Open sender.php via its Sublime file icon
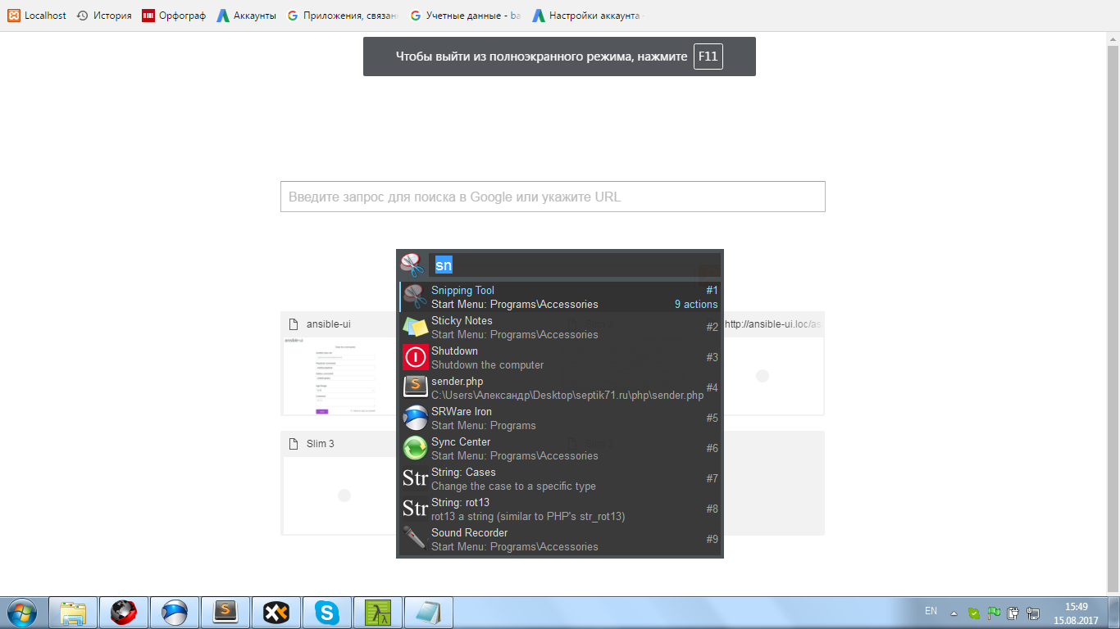The width and height of the screenshot is (1120, 629). (416, 387)
